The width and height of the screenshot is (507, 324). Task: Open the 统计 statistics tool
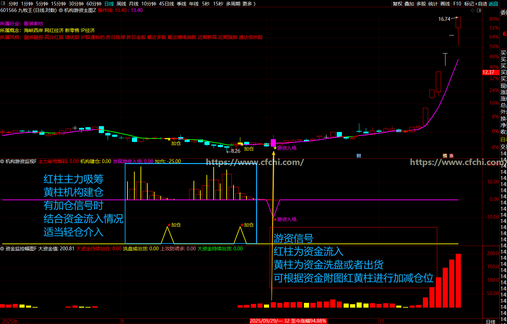(x=433, y=4)
